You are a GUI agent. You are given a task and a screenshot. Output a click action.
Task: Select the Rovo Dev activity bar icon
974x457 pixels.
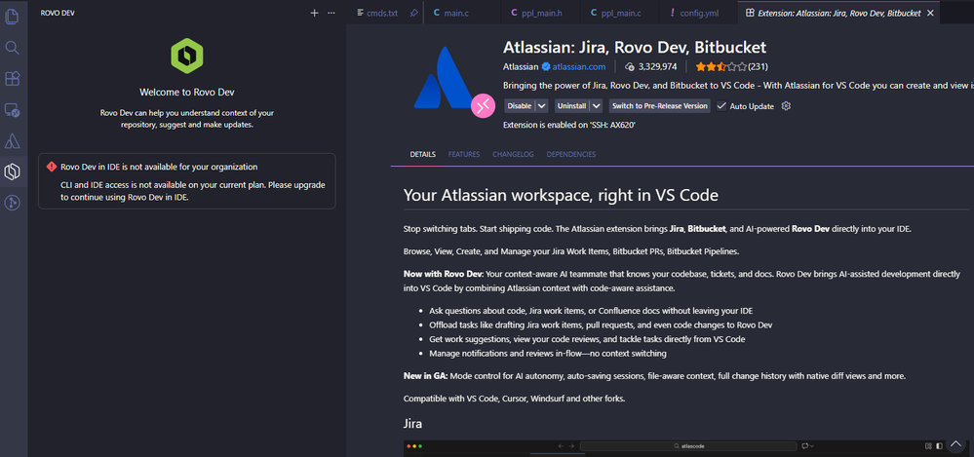point(12,172)
